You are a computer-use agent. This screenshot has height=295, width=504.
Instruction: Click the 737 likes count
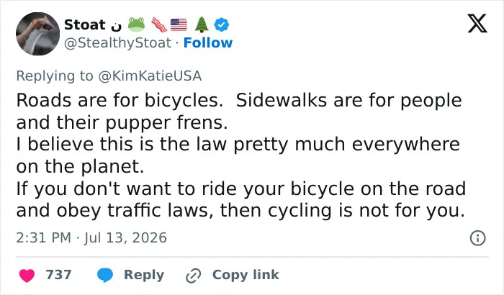point(58,275)
